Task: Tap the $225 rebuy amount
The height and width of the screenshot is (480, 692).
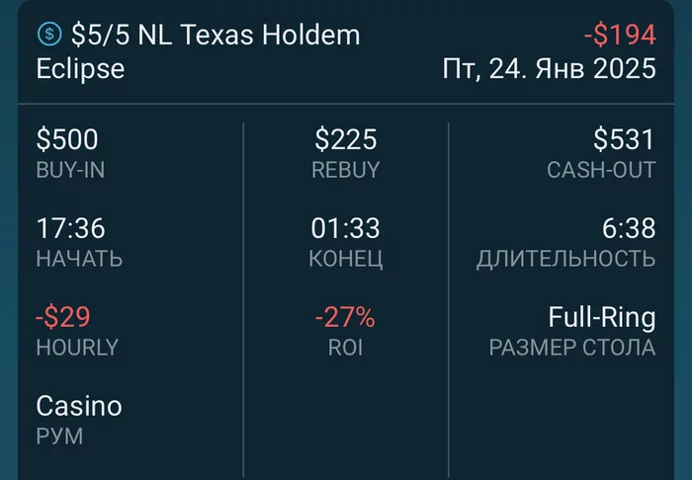Action: (x=345, y=140)
